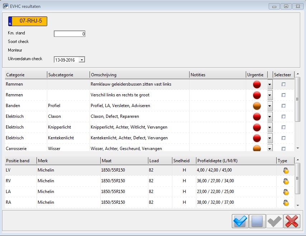This screenshot has width=306, height=236.
Task: Select checkbox for Verschil links en rechts row
Action: point(283,95)
